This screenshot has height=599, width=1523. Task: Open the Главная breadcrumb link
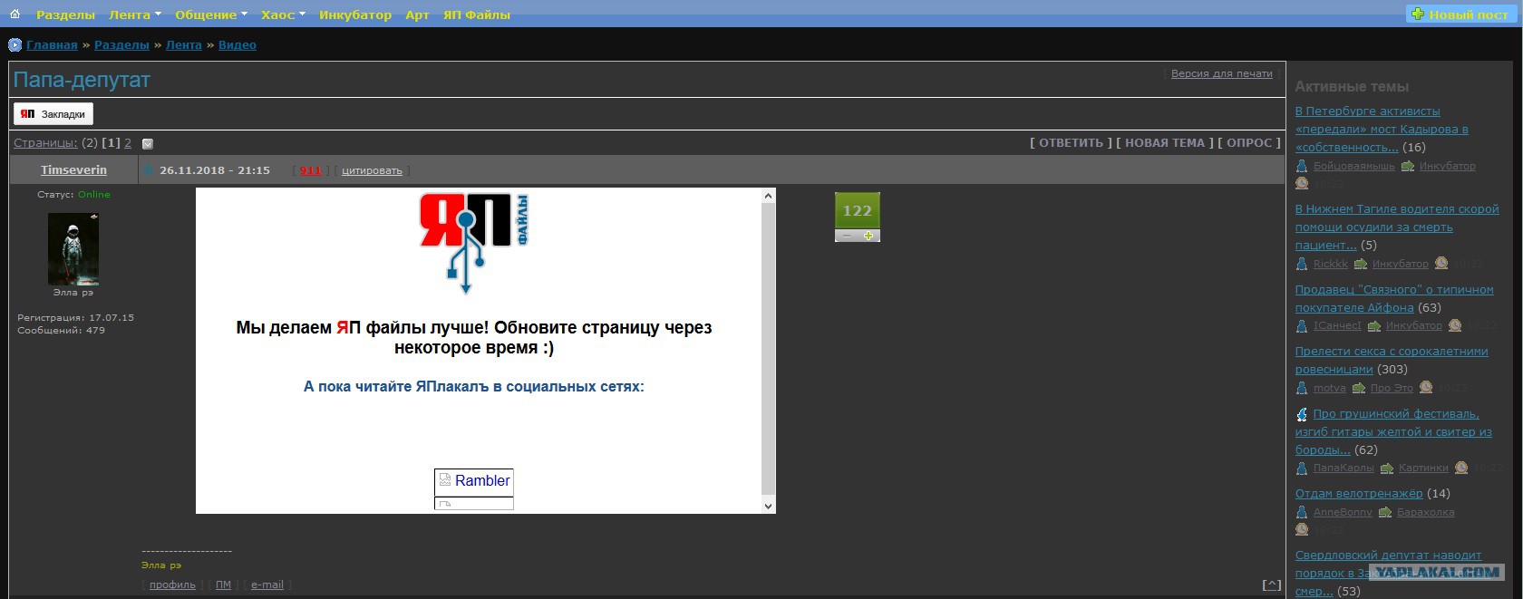52,44
